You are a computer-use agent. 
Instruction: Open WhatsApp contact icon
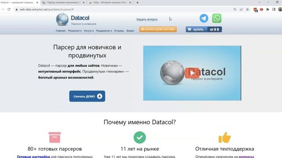[x=217, y=18]
